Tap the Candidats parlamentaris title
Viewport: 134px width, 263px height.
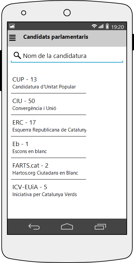tap(56, 37)
